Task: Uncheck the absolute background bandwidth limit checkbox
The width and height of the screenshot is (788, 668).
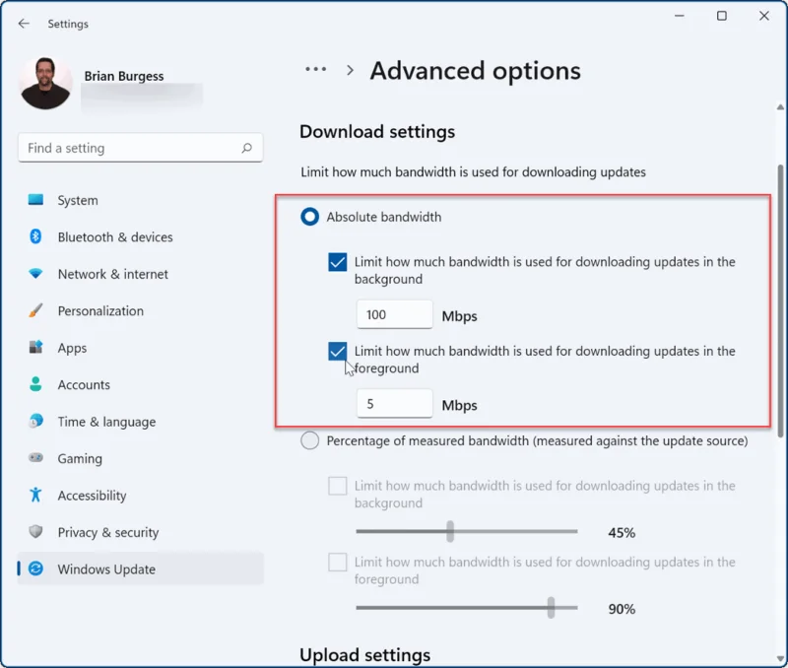Action: pyautogui.click(x=337, y=262)
